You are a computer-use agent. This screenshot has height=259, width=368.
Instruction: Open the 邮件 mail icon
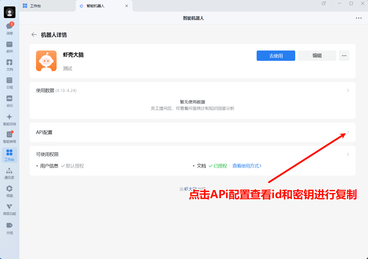10,47
